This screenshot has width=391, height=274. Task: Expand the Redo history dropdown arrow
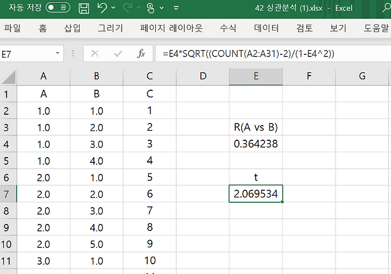tap(138, 8)
